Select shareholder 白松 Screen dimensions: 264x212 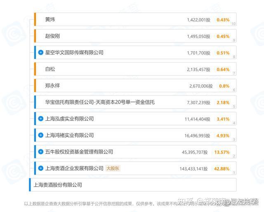pos(50,69)
